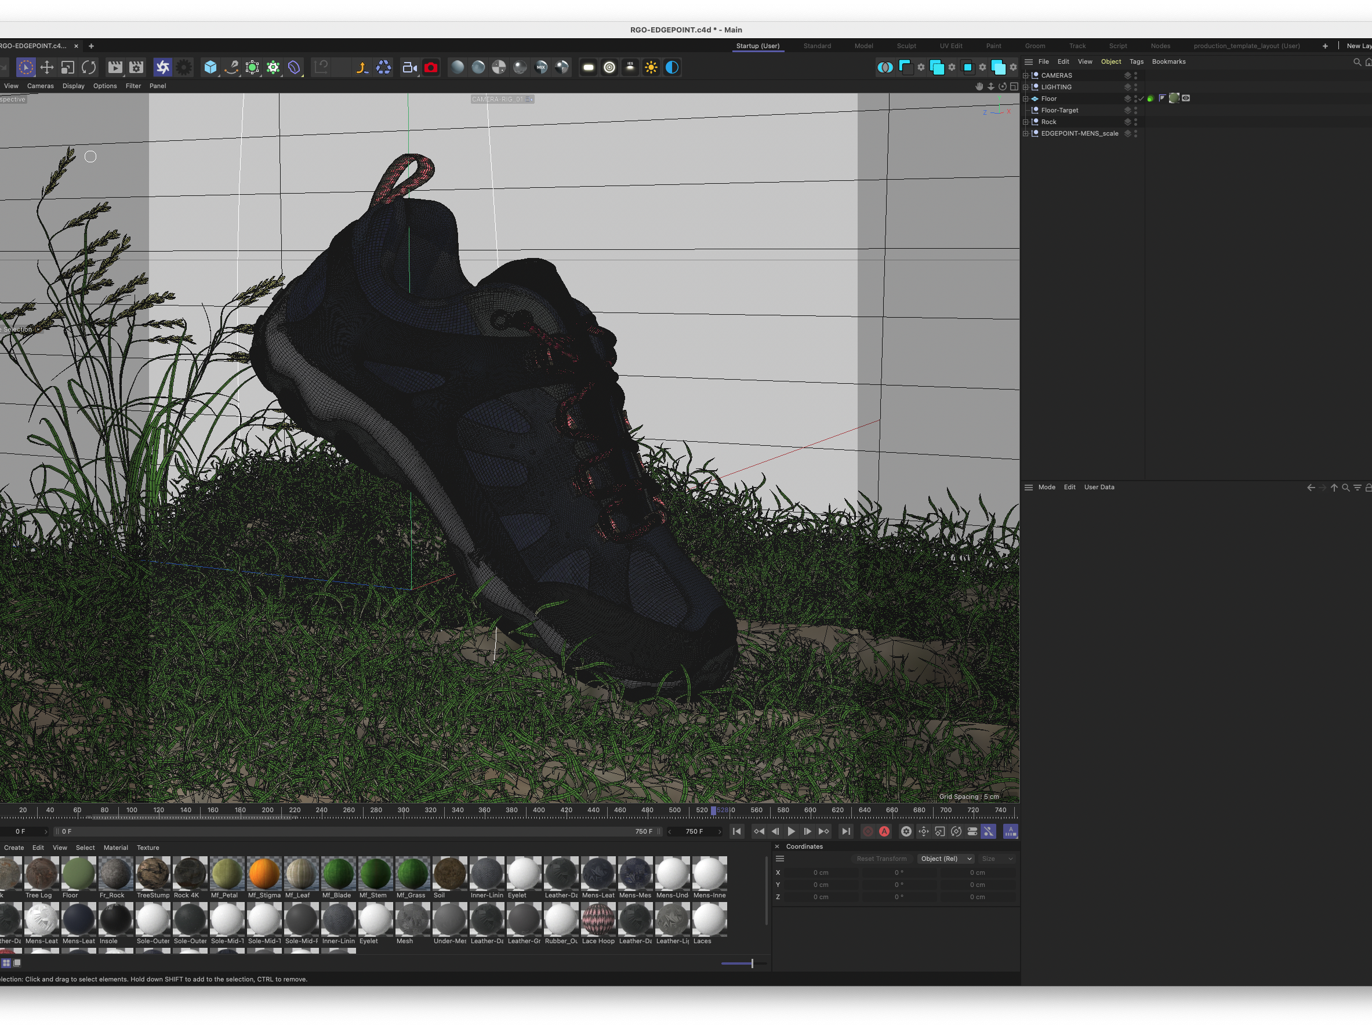Click the red camera render icon
This screenshot has height=1029, width=1372.
431,68
